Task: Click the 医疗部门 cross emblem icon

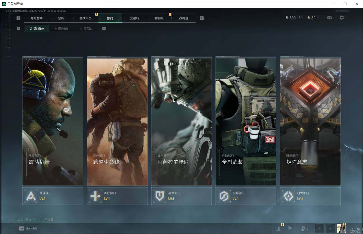Action: click(95, 196)
